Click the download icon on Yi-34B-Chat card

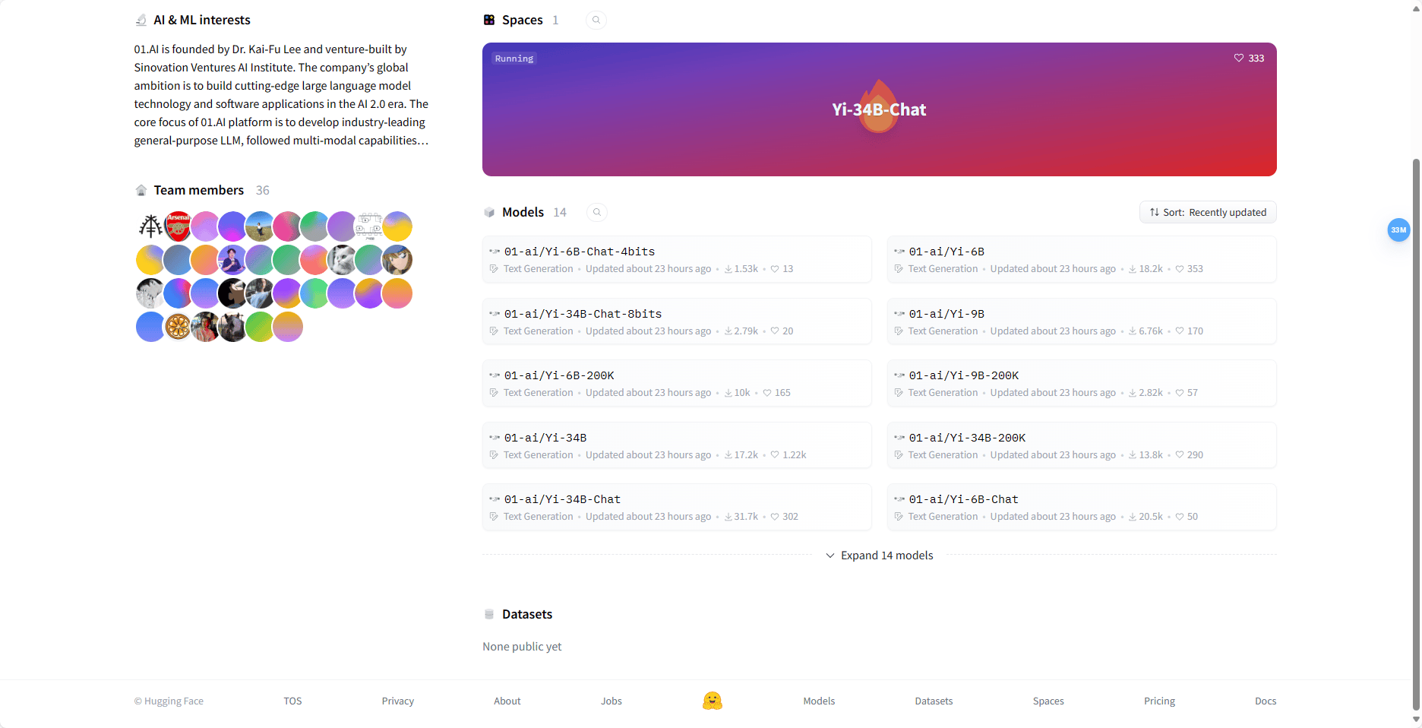click(x=728, y=517)
